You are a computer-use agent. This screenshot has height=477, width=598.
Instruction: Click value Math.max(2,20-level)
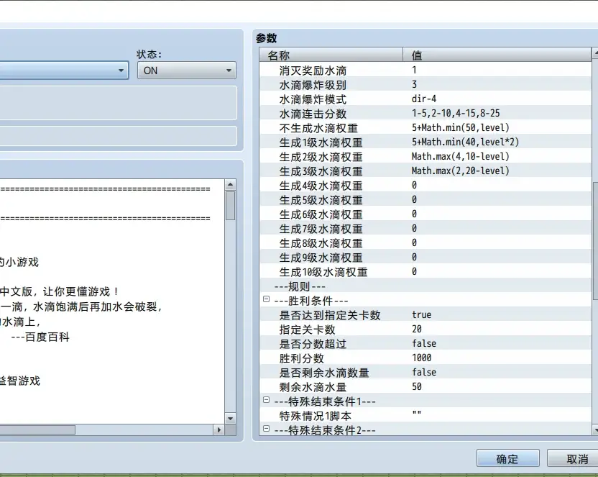coord(460,171)
